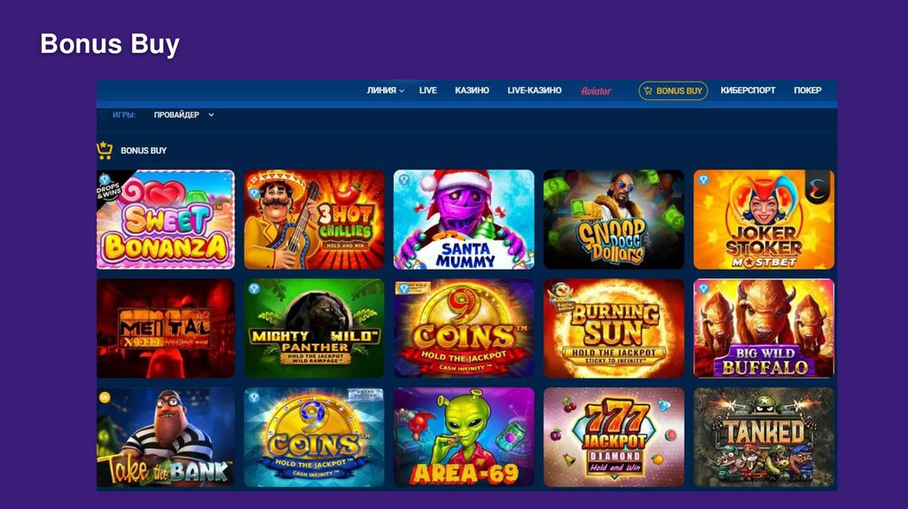Click the heart icon beside ИГРЫ
The height and width of the screenshot is (509, 908).
point(104,114)
